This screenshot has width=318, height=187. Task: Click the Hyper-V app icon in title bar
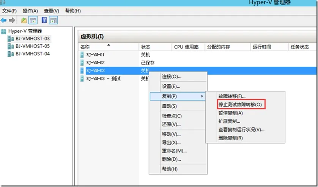[3, 2]
